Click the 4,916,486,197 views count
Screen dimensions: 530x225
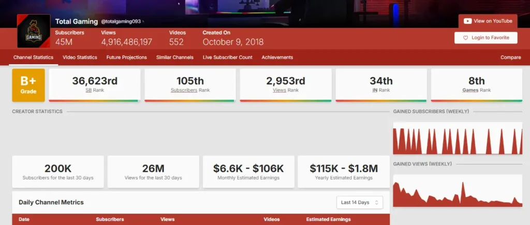tap(127, 42)
